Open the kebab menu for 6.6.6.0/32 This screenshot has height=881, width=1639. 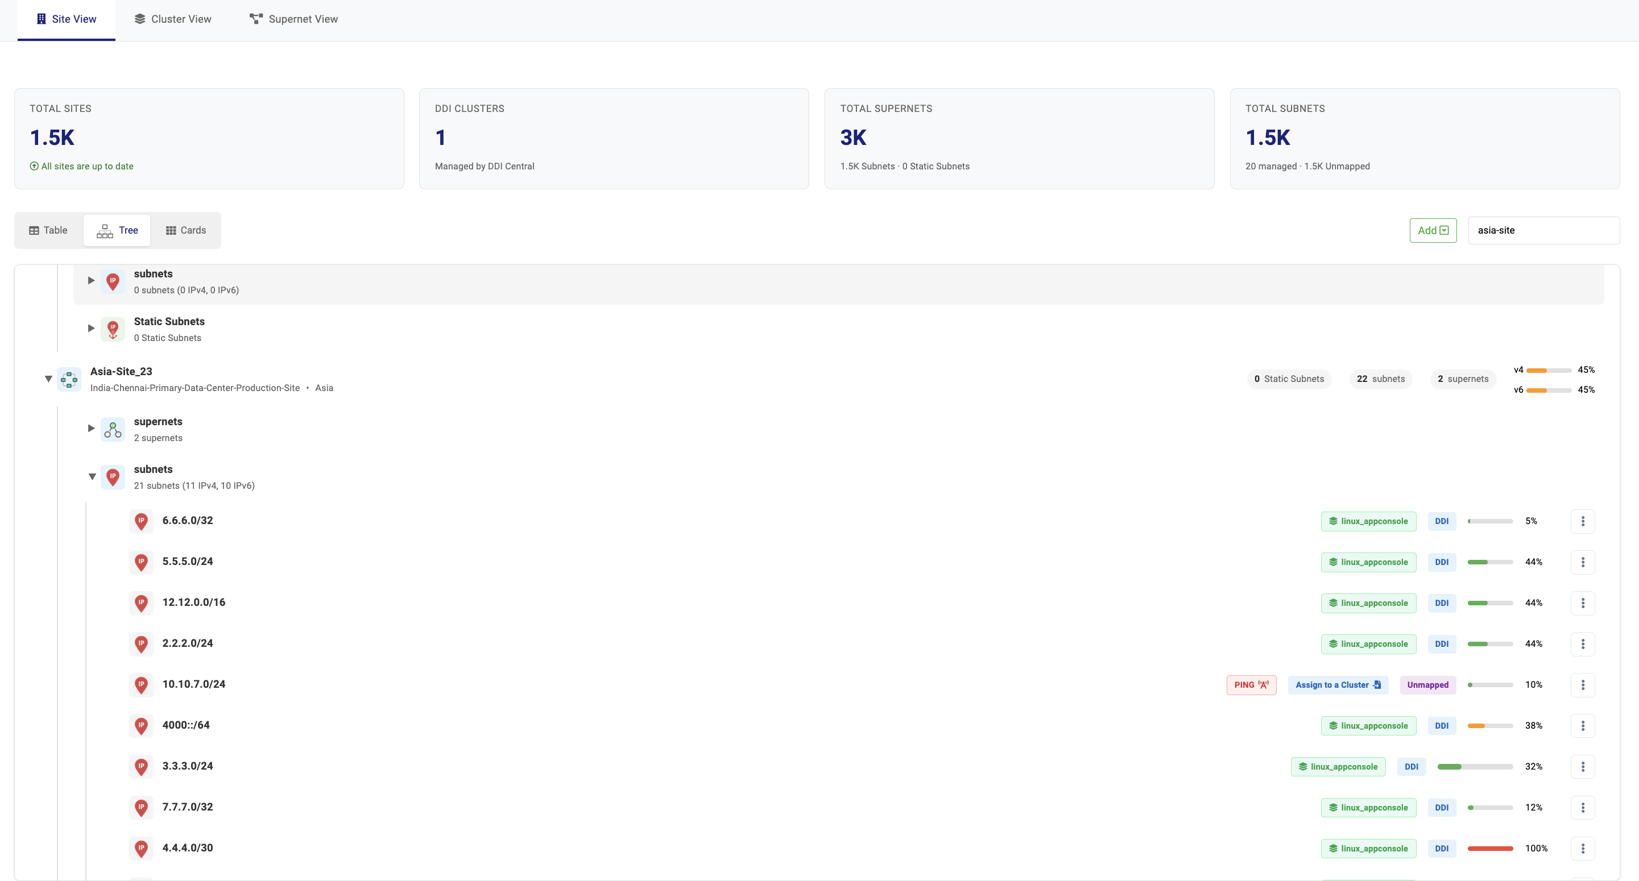coord(1584,521)
